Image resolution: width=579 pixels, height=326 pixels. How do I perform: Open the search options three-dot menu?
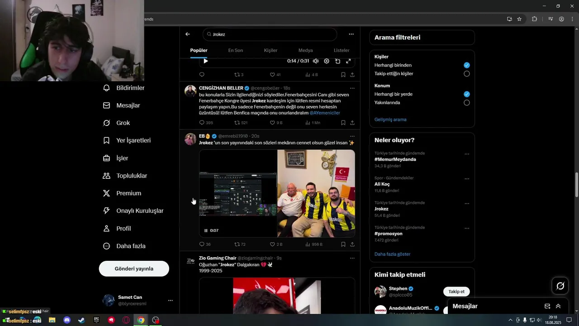351,34
